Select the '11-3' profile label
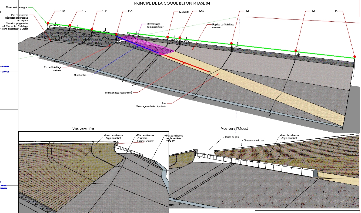The height and width of the screenshot is (213, 361). click(x=130, y=11)
